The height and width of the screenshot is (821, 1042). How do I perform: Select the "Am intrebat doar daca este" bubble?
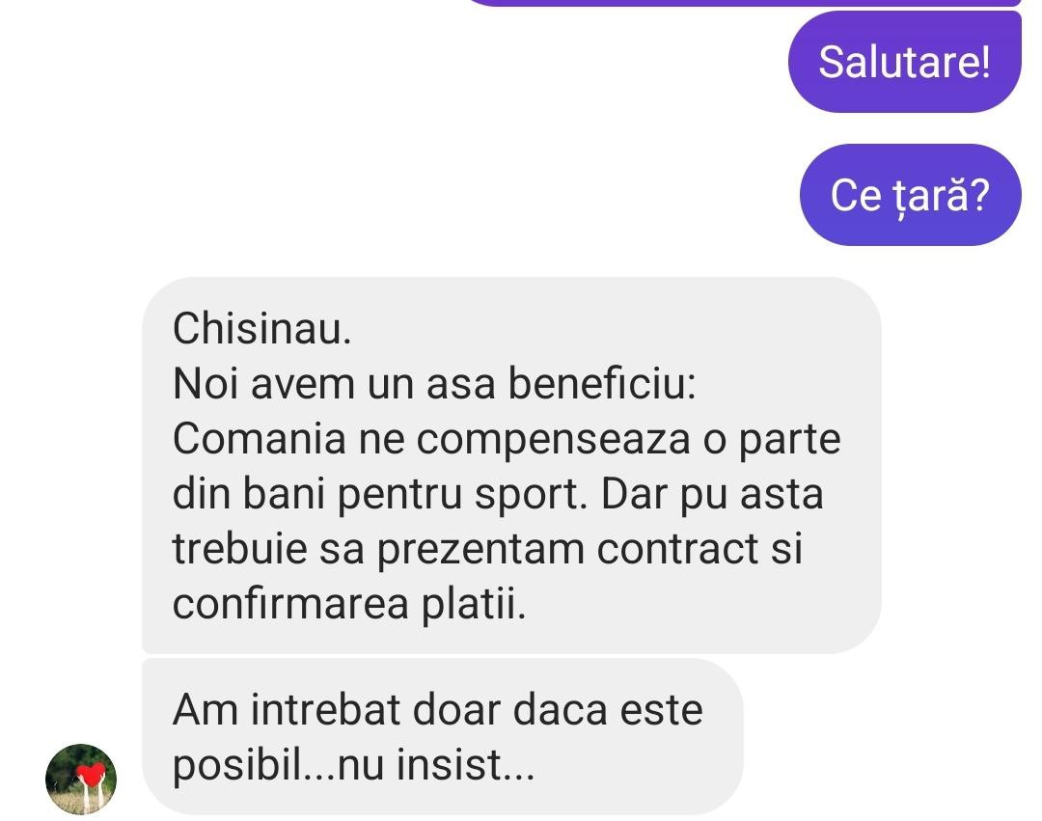pyautogui.click(x=443, y=737)
